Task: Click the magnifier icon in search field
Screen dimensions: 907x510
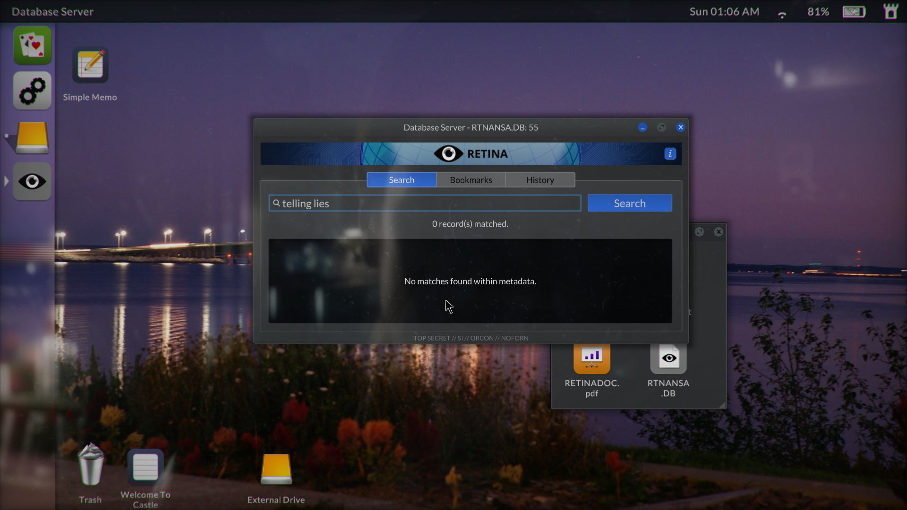Action: click(276, 203)
